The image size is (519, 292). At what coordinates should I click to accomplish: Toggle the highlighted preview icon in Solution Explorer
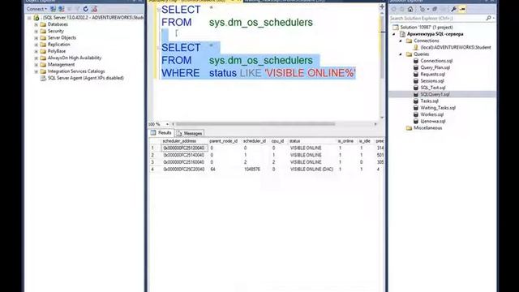click(x=462, y=9)
